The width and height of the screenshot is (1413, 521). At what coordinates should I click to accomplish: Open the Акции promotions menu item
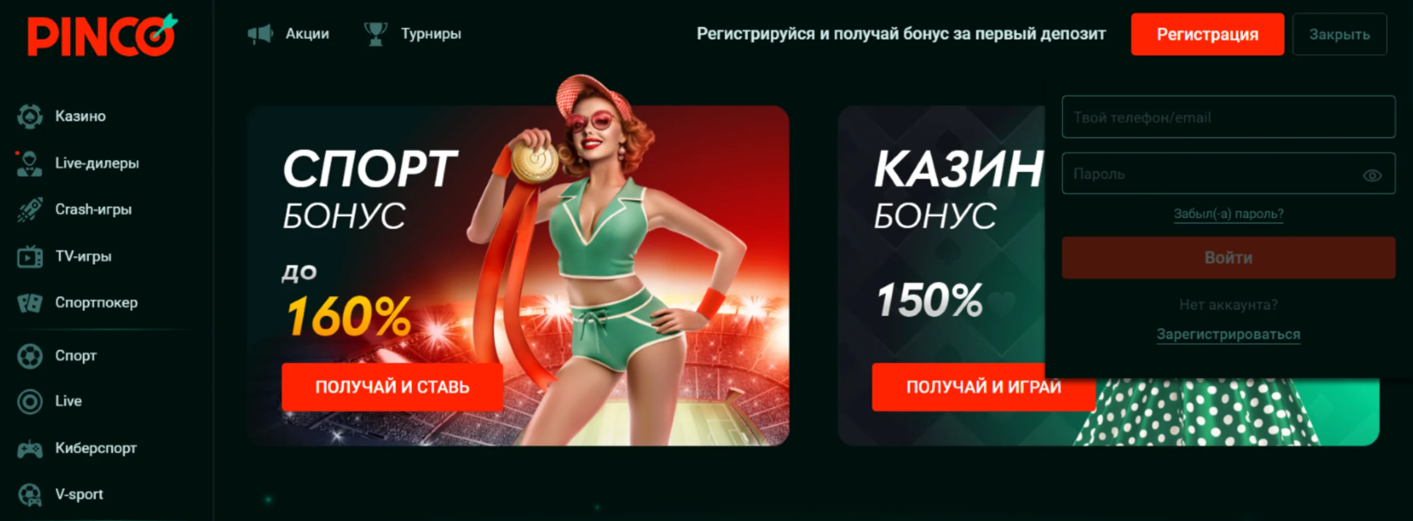coord(288,34)
